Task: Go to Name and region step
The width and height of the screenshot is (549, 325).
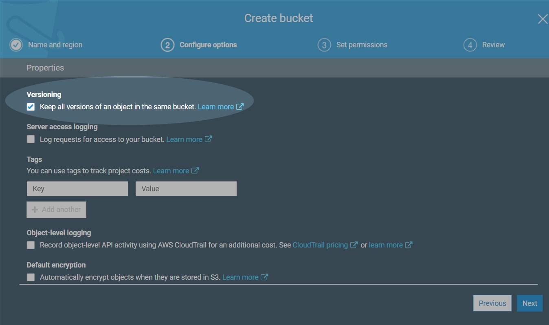Action: click(55, 45)
